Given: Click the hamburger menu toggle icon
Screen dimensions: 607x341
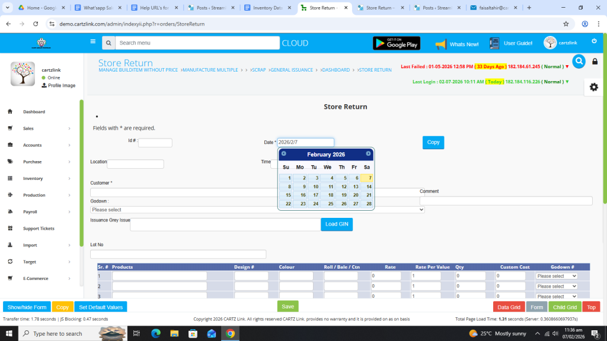Looking at the screenshot, I should (93, 42).
